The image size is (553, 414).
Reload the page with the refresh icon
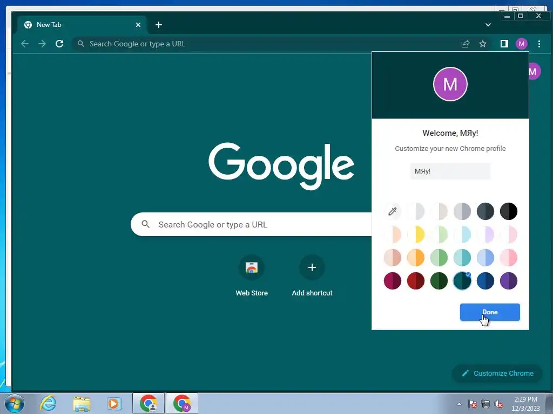[x=59, y=44]
